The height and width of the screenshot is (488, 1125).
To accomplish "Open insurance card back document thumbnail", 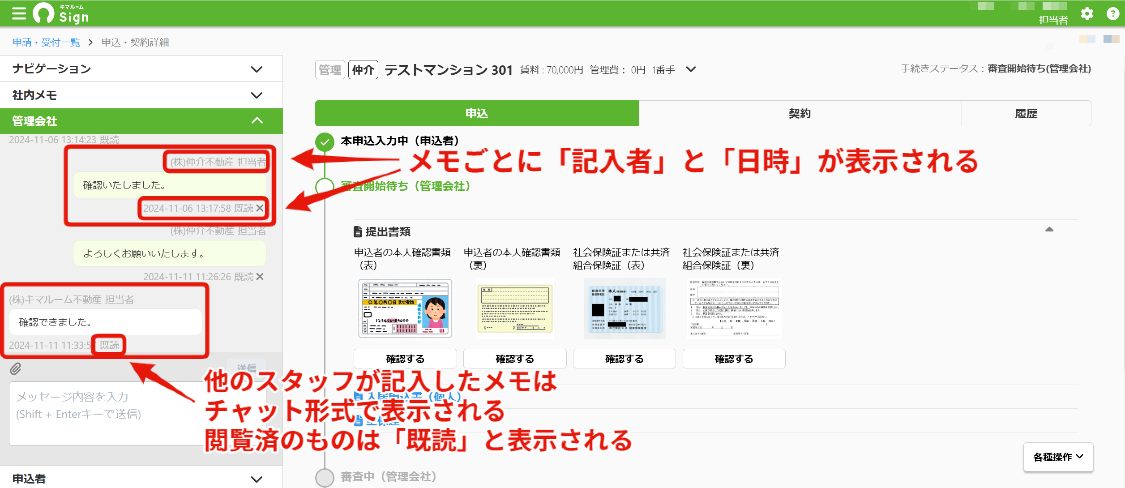I will 734,308.
